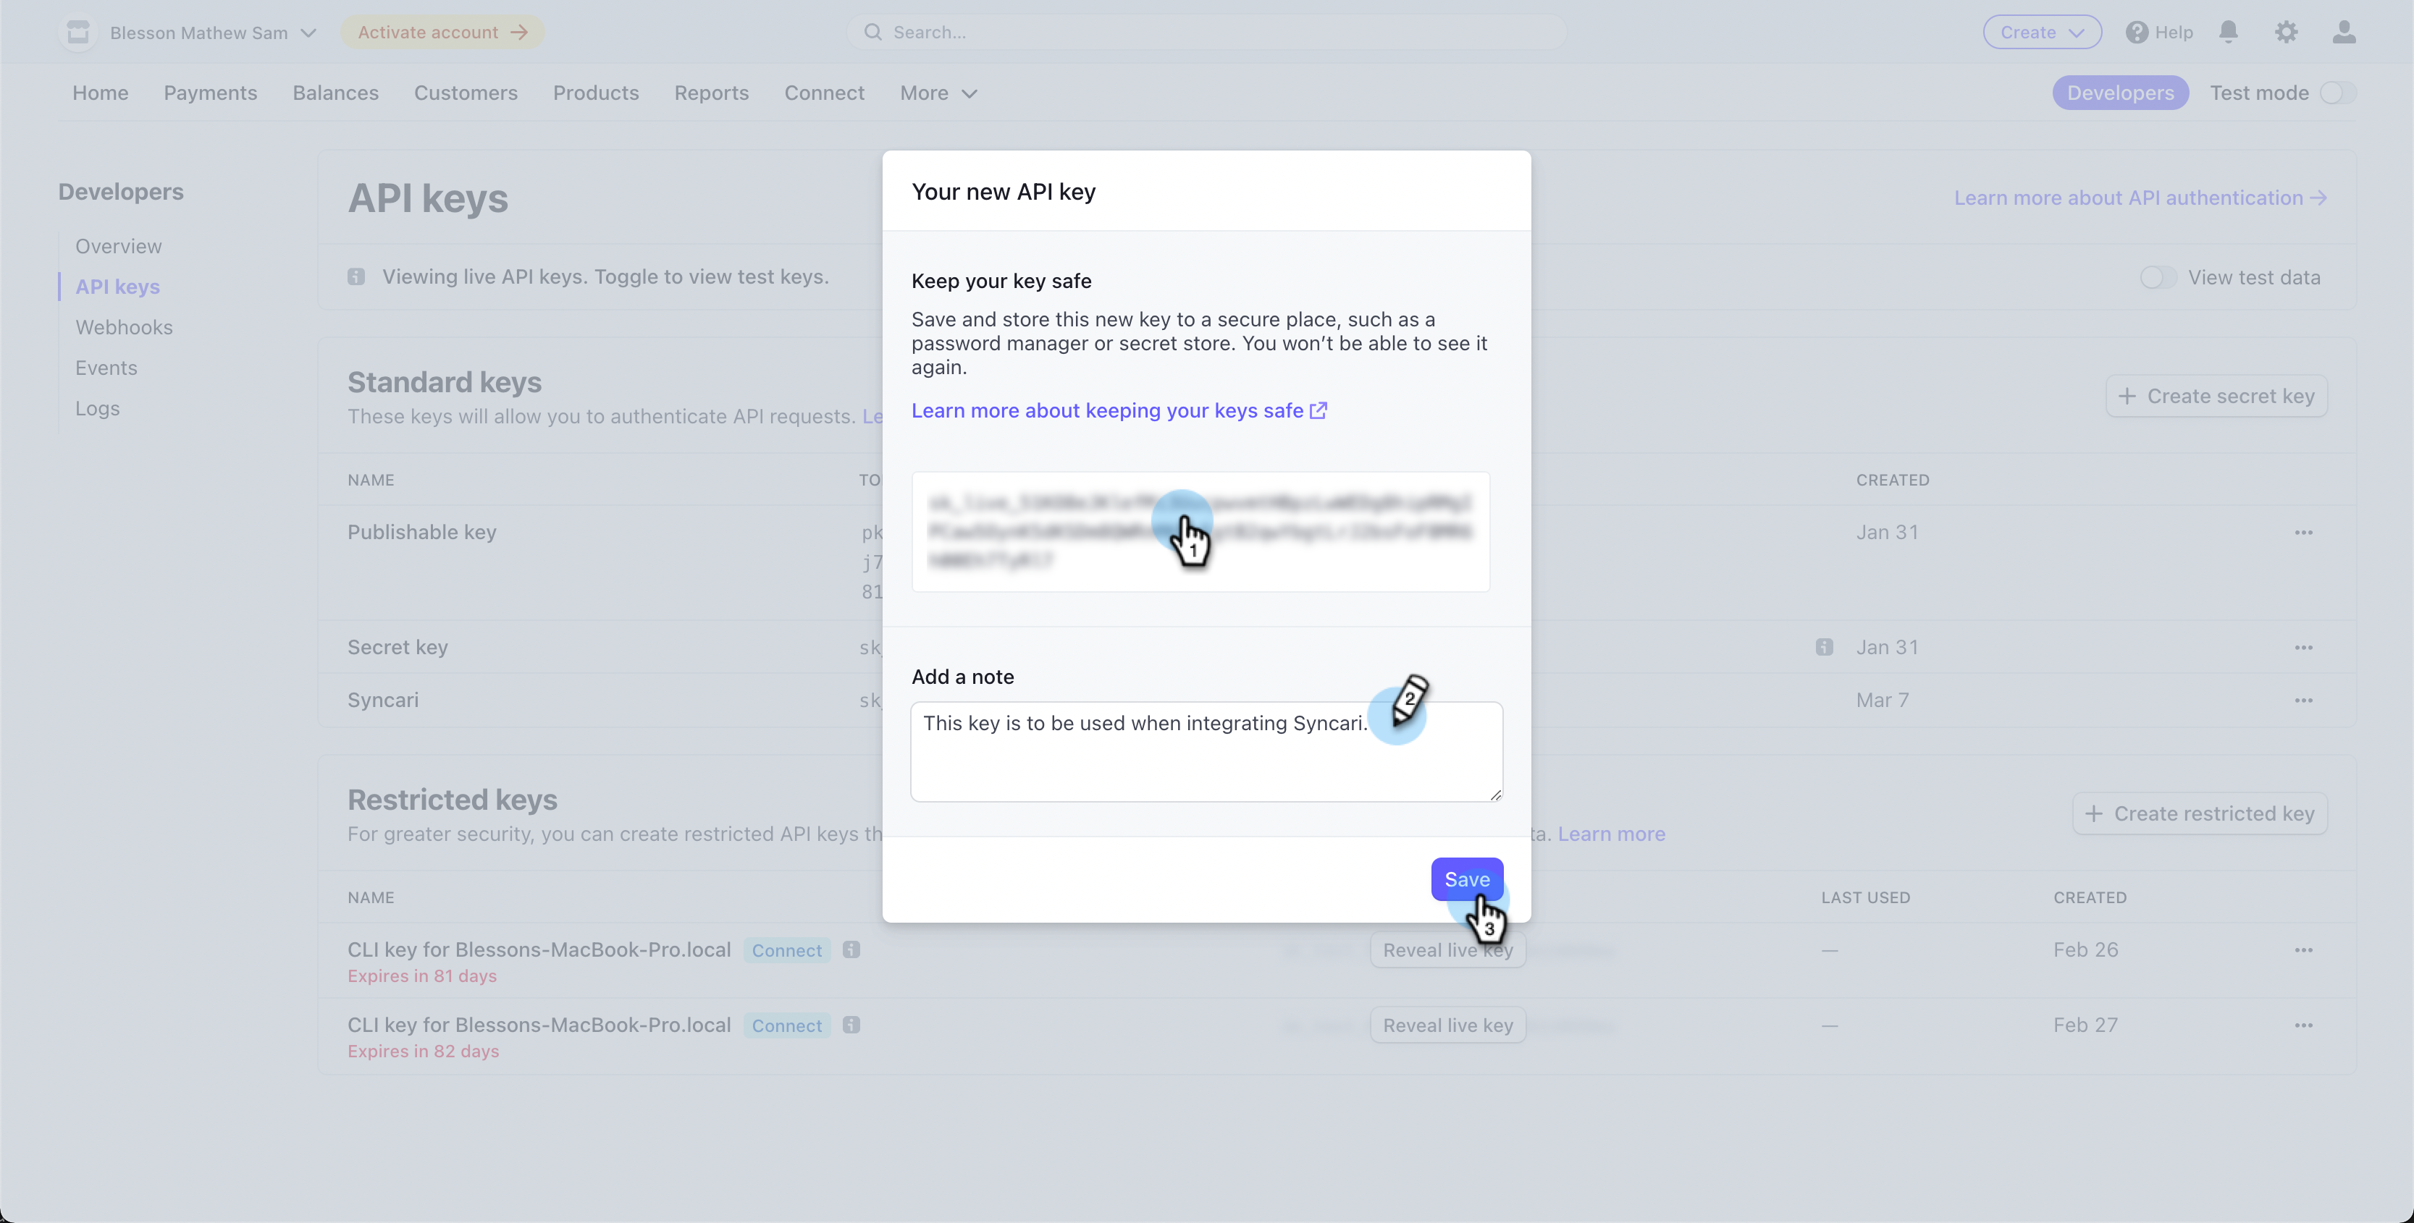Screen dimensions: 2414x1223
Task: Click the Publishable key more-options ellipsis
Action: pos(2303,533)
